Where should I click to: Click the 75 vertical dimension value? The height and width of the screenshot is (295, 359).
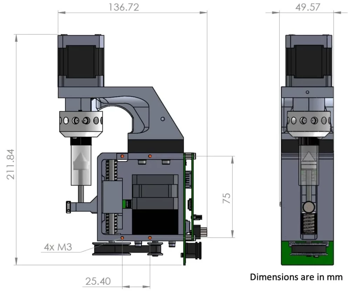(x=227, y=198)
